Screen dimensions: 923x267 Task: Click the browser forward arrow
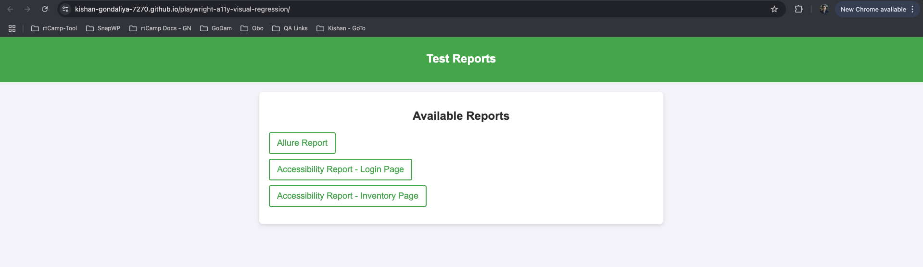tap(27, 9)
